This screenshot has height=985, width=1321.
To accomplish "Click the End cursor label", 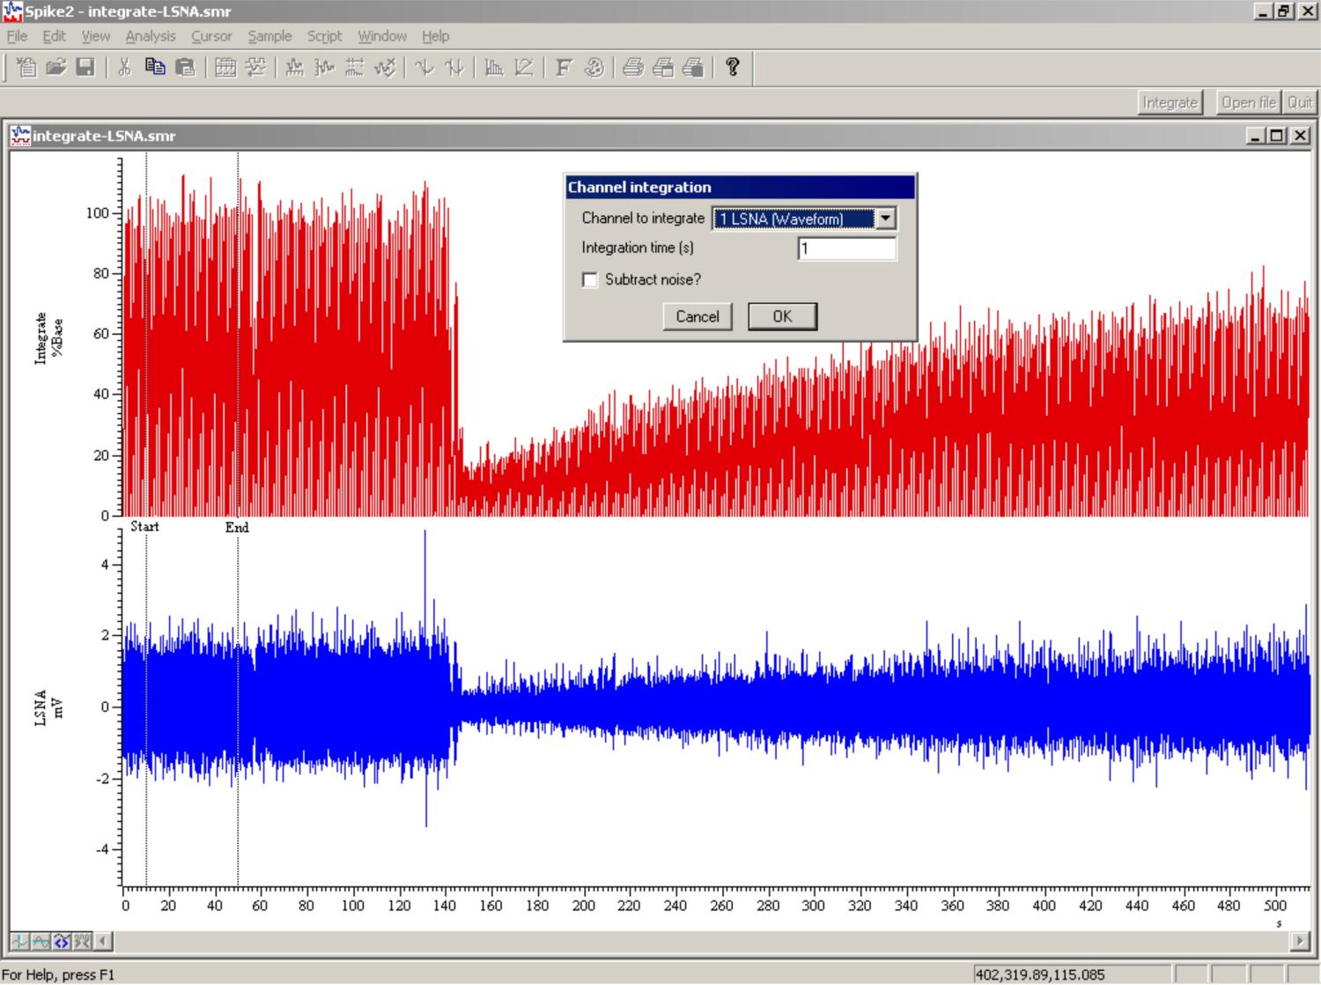I will click(237, 527).
